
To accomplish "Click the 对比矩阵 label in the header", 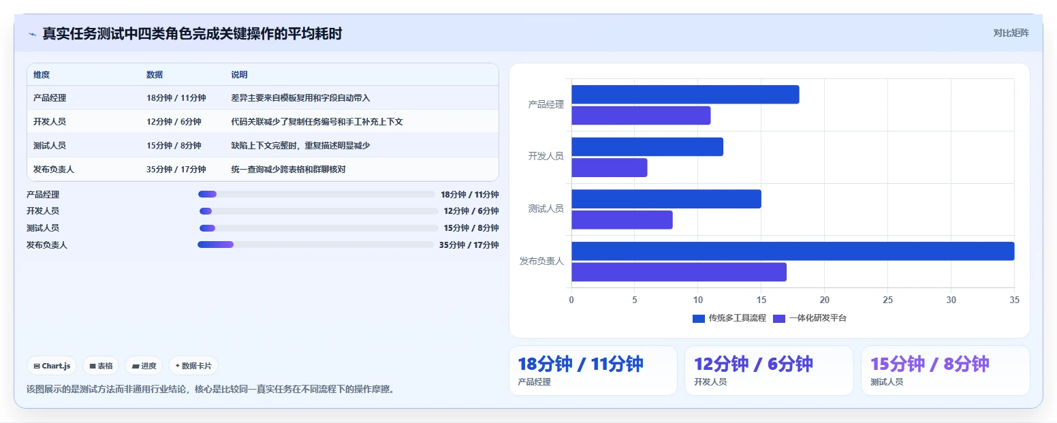I will click(1011, 33).
